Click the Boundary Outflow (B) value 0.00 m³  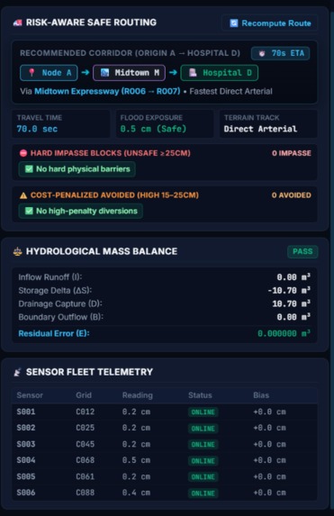click(293, 317)
